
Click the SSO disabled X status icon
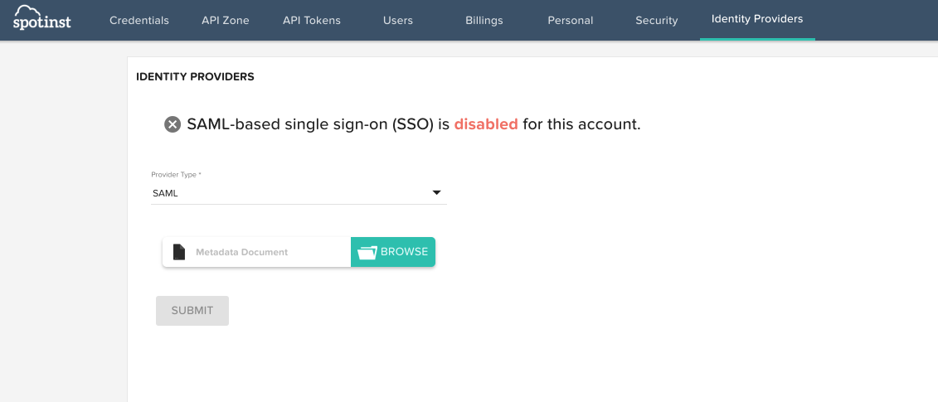pyautogui.click(x=173, y=124)
